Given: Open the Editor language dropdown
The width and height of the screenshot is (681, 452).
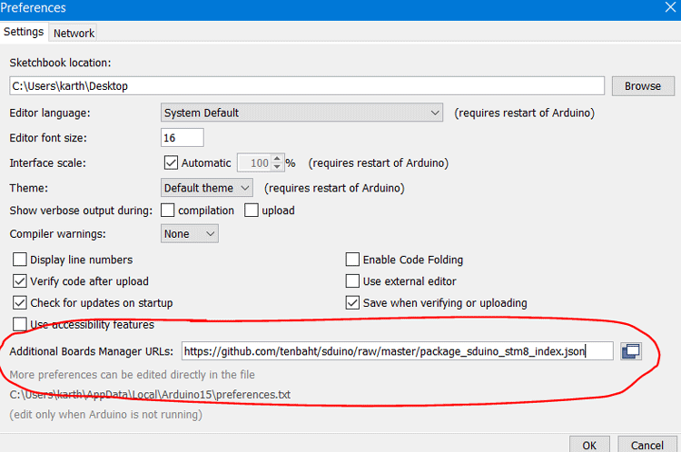Looking at the screenshot, I should tap(301, 113).
